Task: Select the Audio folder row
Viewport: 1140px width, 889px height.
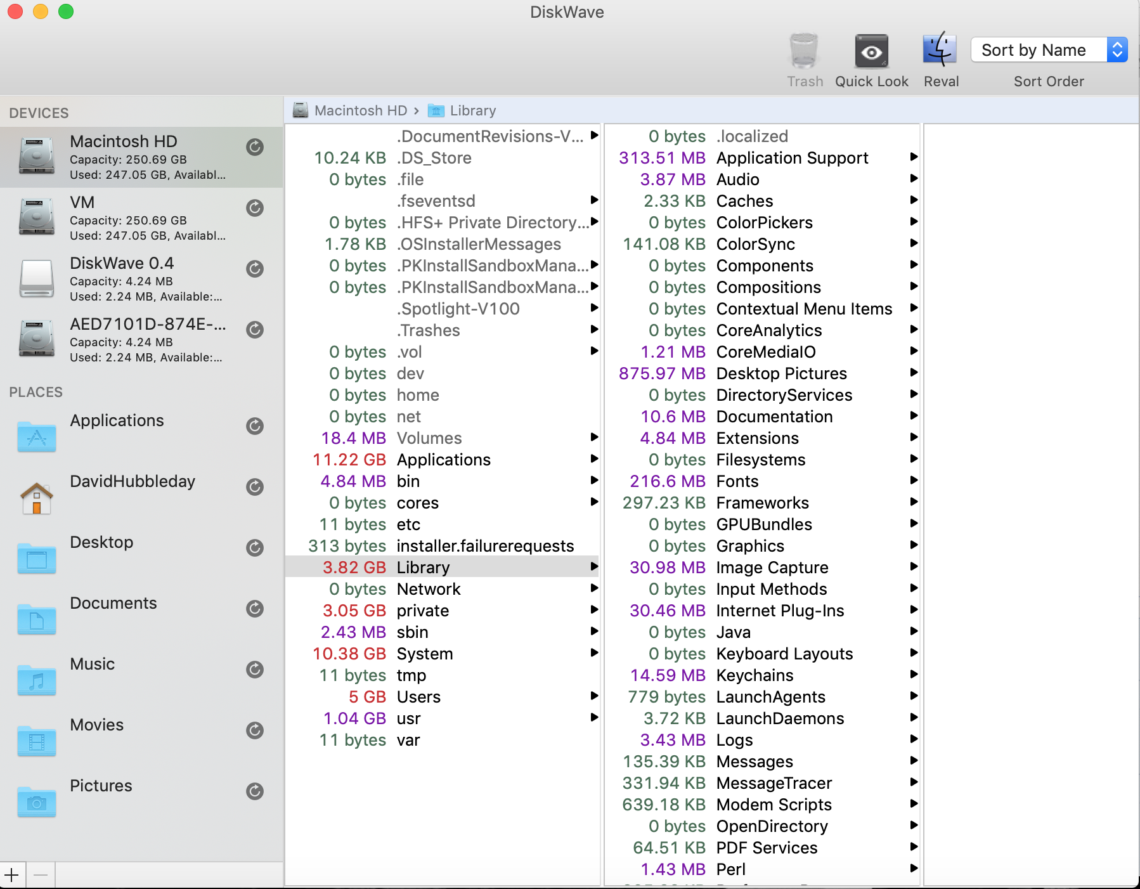Action: (x=762, y=179)
